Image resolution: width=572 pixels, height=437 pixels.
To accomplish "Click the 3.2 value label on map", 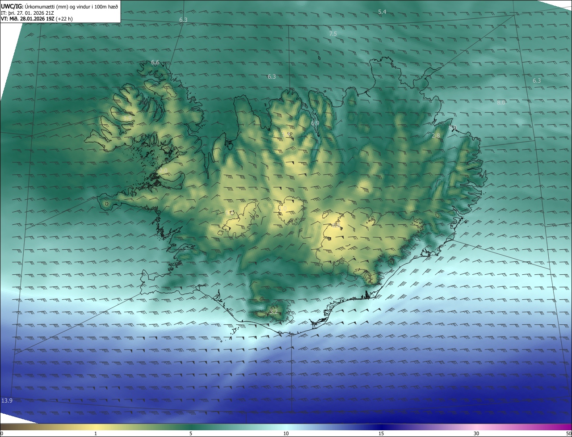I will [x=273, y=311].
